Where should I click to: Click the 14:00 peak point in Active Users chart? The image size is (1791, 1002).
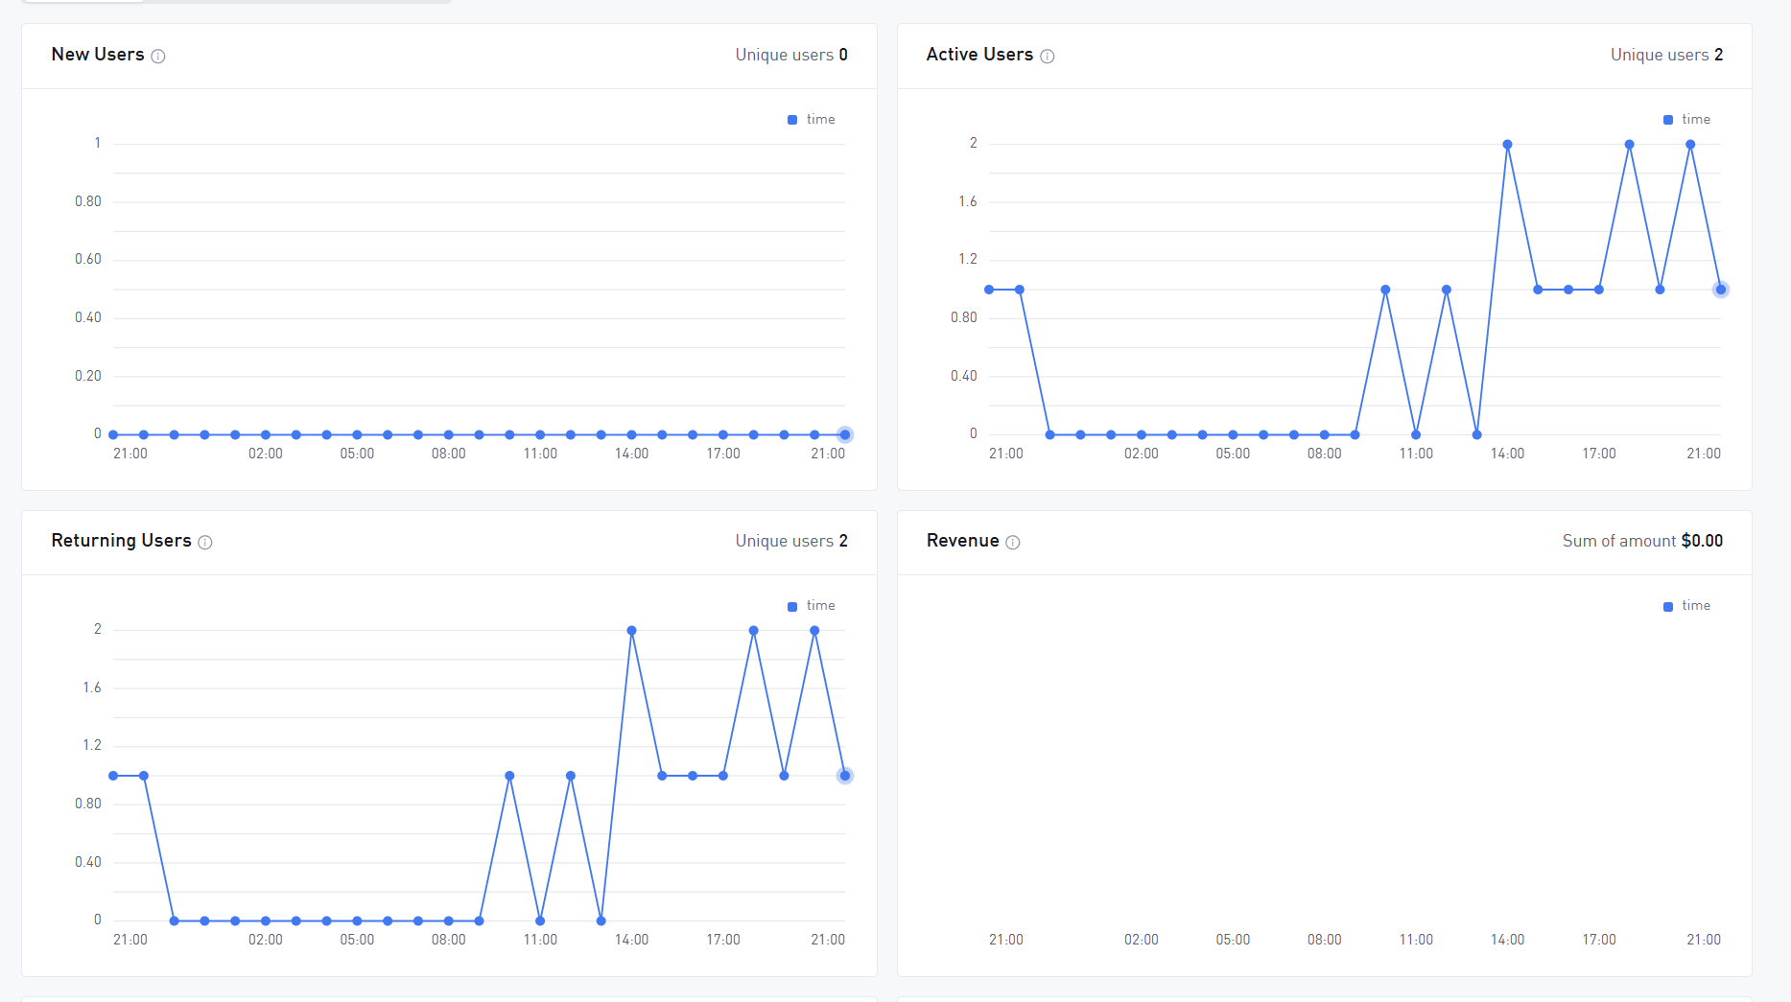(x=1508, y=145)
